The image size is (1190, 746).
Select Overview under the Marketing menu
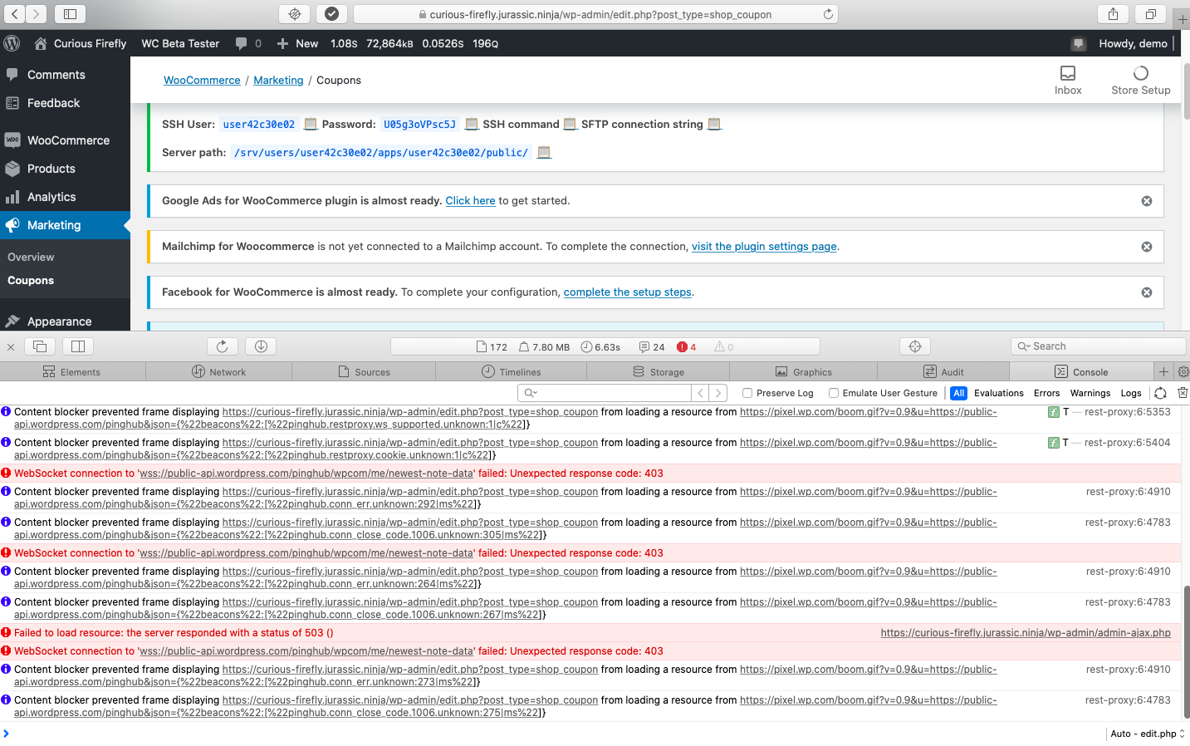click(x=31, y=257)
